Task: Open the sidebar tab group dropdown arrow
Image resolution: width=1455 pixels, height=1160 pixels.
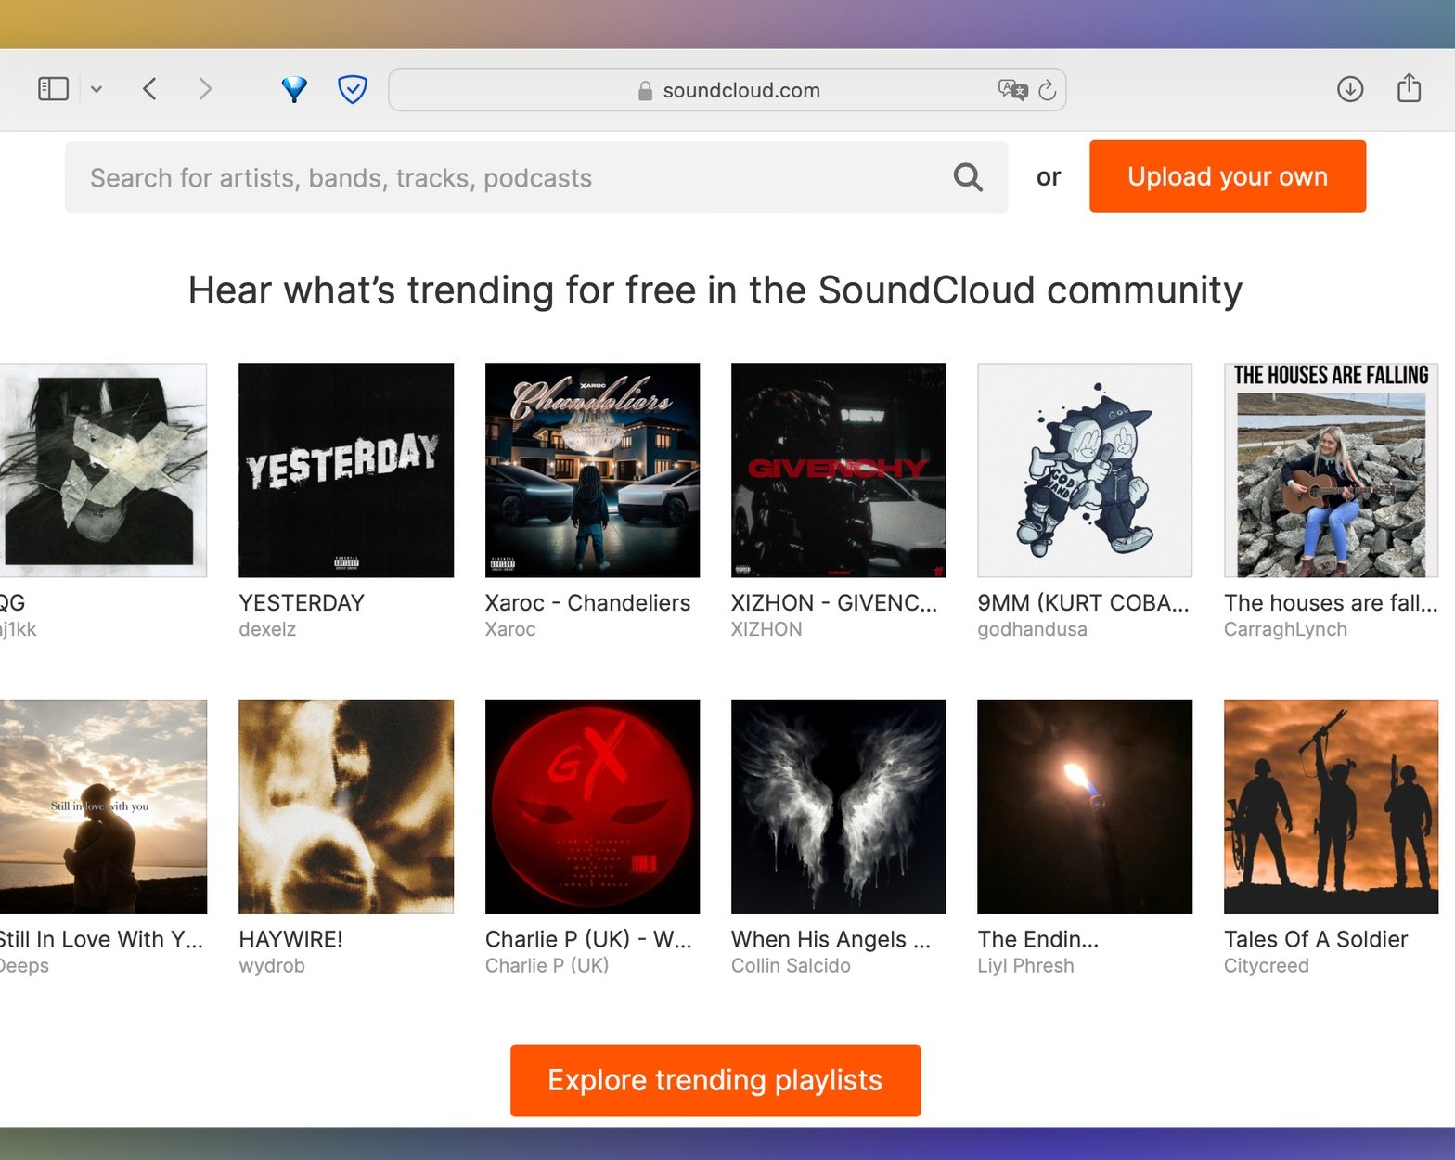Action: 97,90
